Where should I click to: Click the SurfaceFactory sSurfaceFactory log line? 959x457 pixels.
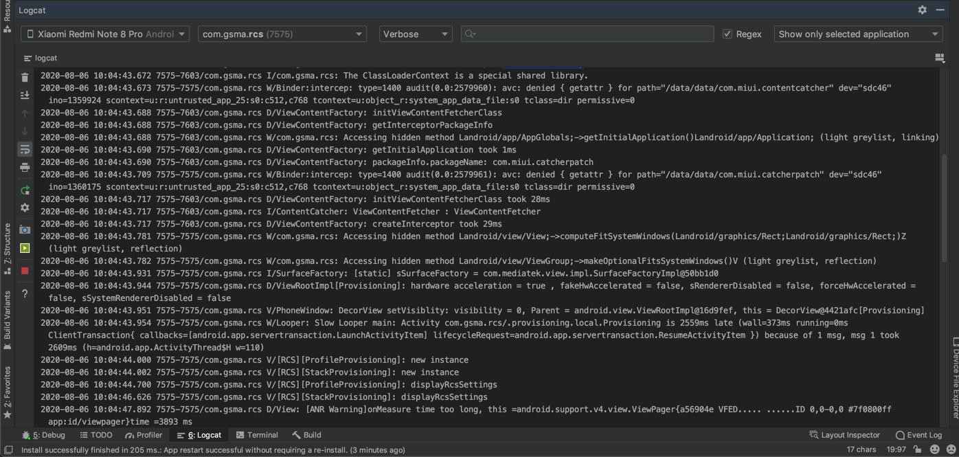pos(379,274)
